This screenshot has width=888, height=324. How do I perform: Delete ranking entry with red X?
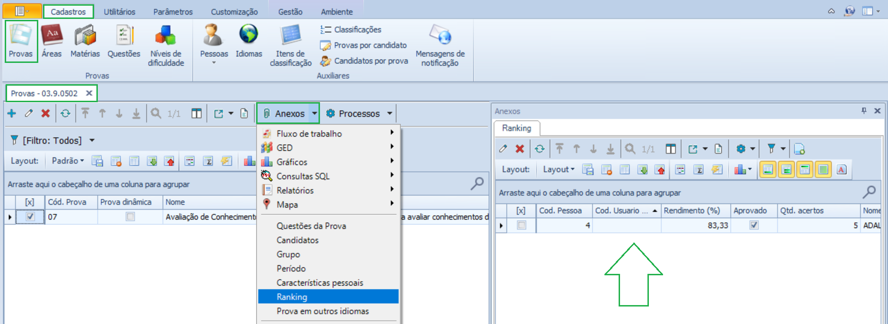click(520, 149)
